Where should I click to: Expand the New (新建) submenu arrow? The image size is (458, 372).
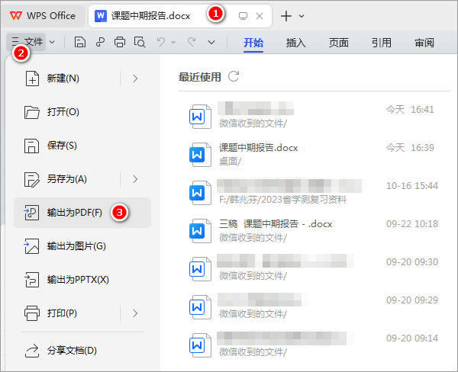tap(135, 78)
